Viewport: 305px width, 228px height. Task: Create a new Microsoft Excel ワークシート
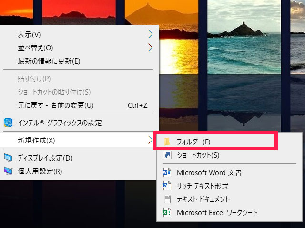click(230, 212)
